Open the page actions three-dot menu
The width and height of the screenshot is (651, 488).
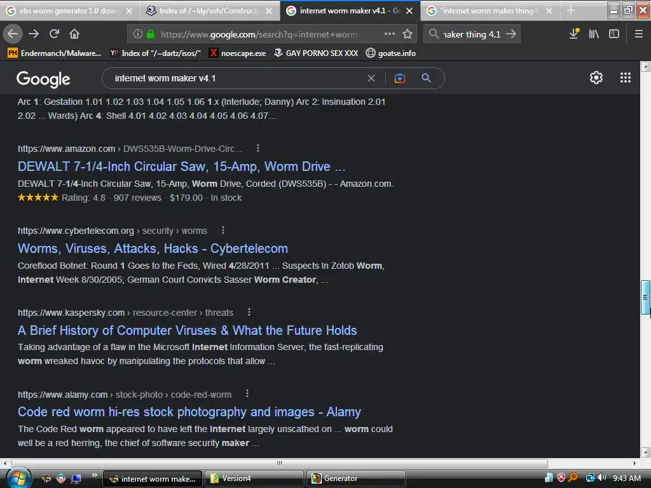[390, 34]
